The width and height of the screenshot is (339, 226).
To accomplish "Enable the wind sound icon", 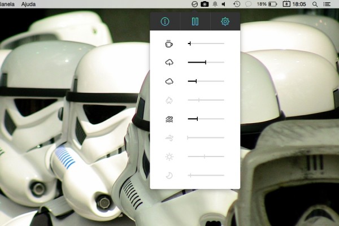I will (x=169, y=138).
